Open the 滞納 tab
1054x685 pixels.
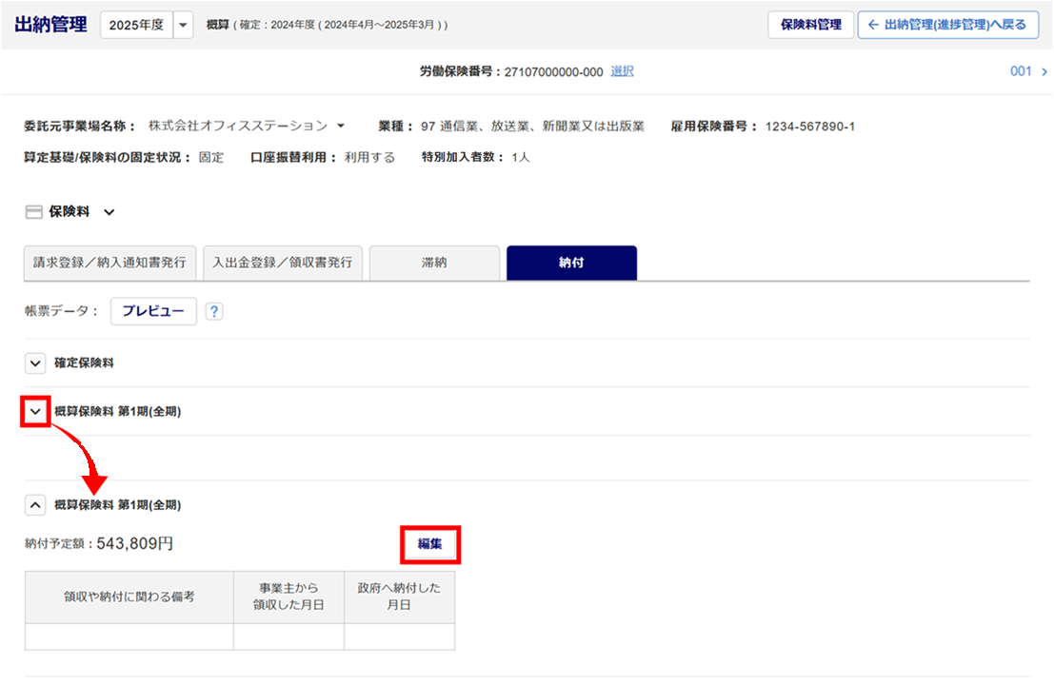click(x=434, y=263)
